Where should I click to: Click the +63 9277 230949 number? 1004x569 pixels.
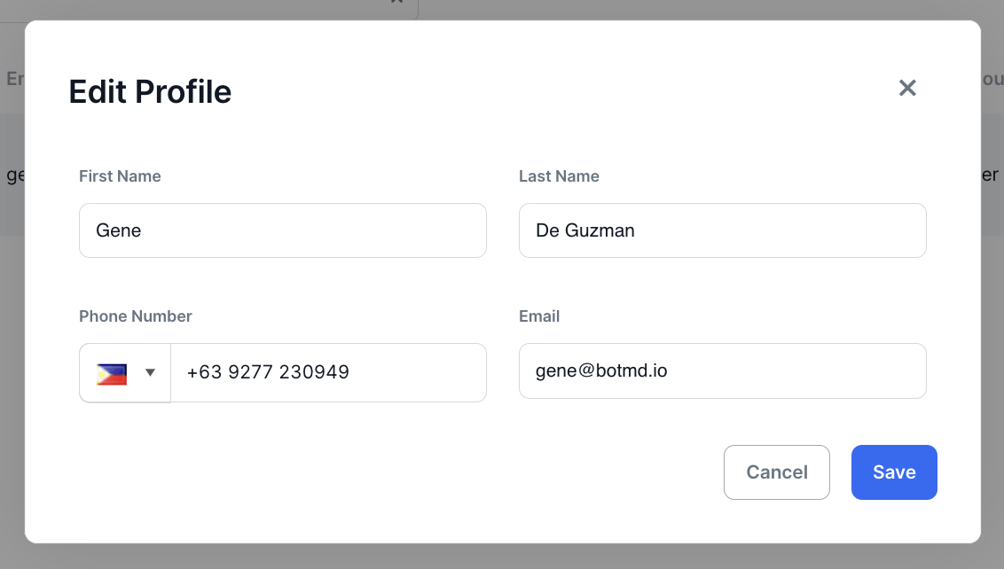pyautogui.click(x=268, y=372)
